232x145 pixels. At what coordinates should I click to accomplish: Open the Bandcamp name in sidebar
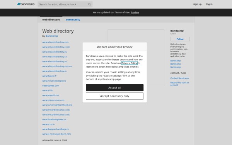click(x=177, y=31)
